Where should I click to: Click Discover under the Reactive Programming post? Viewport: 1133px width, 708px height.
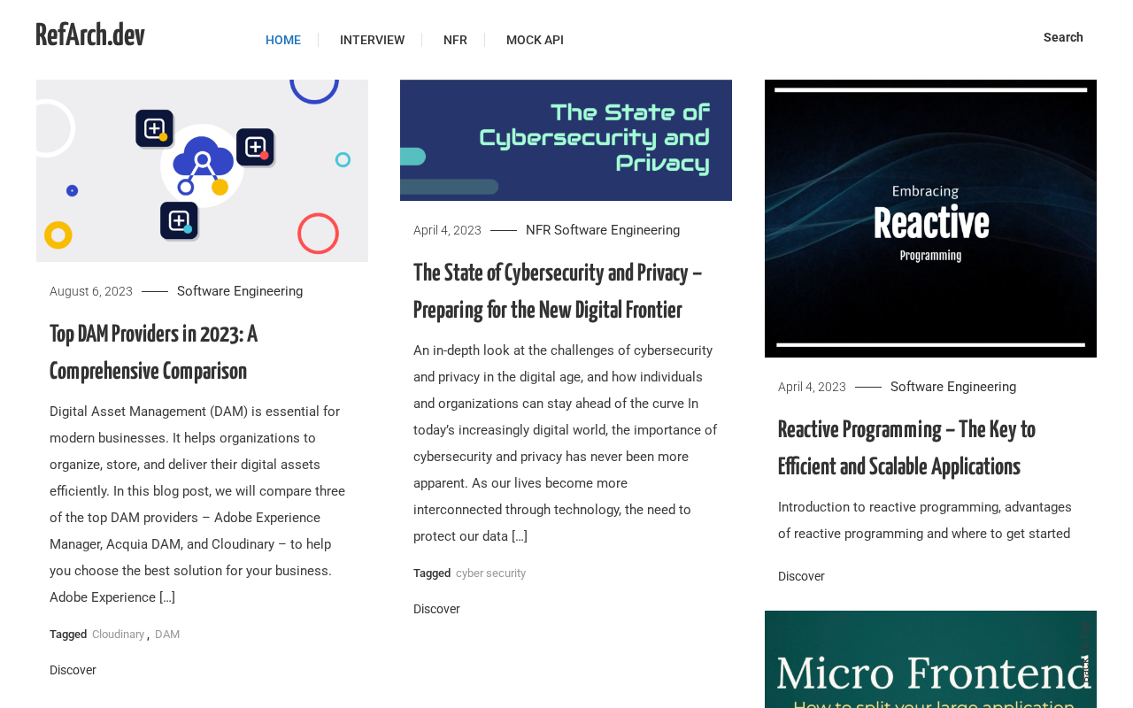click(801, 576)
